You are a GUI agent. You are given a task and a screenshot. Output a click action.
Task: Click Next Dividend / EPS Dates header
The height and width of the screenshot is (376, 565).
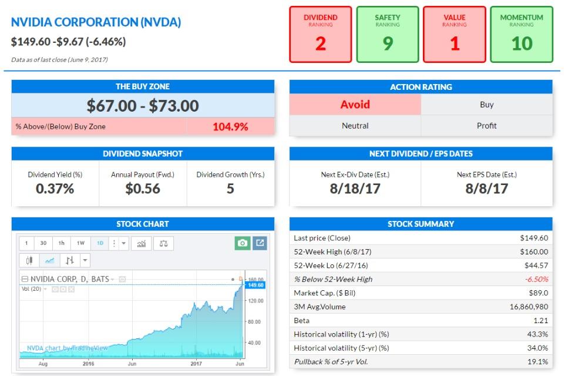(421, 153)
